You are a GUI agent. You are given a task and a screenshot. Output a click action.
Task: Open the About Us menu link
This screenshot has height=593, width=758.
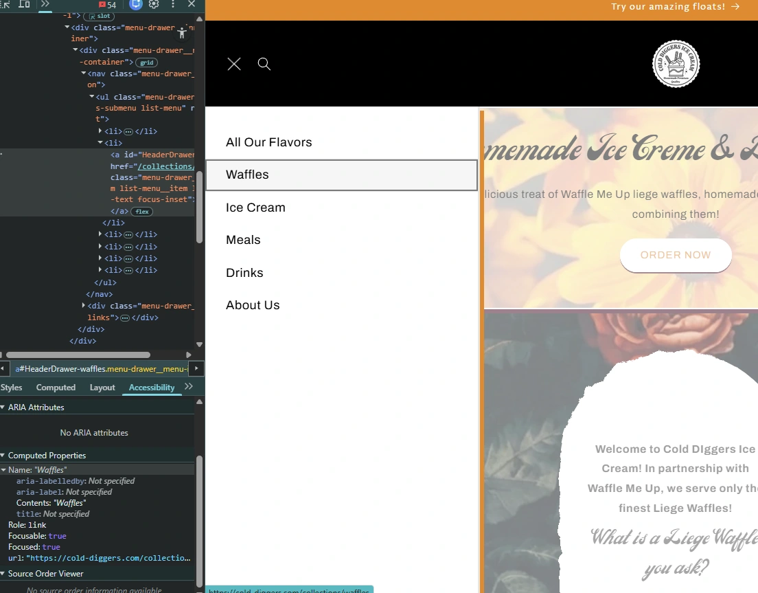(x=253, y=305)
